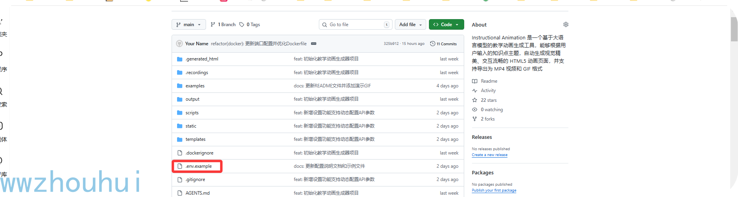Open the 1 Branch link
The width and height of the screenshot is (738, 197).
(x=223, y=25)
